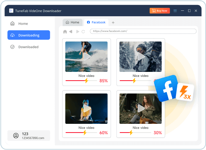206x150 pixels.
Task: Click the browser home icon
Action: pos(65,32)
